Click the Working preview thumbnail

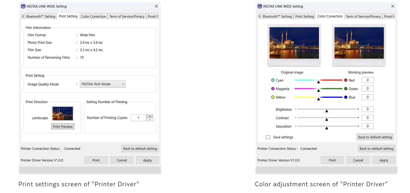click(359, 45)
